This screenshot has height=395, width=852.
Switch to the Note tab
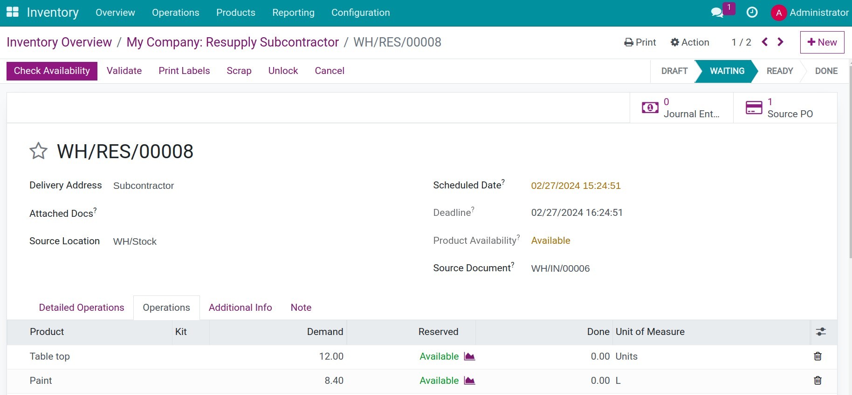pyautogui.click(x=301, y=308)
